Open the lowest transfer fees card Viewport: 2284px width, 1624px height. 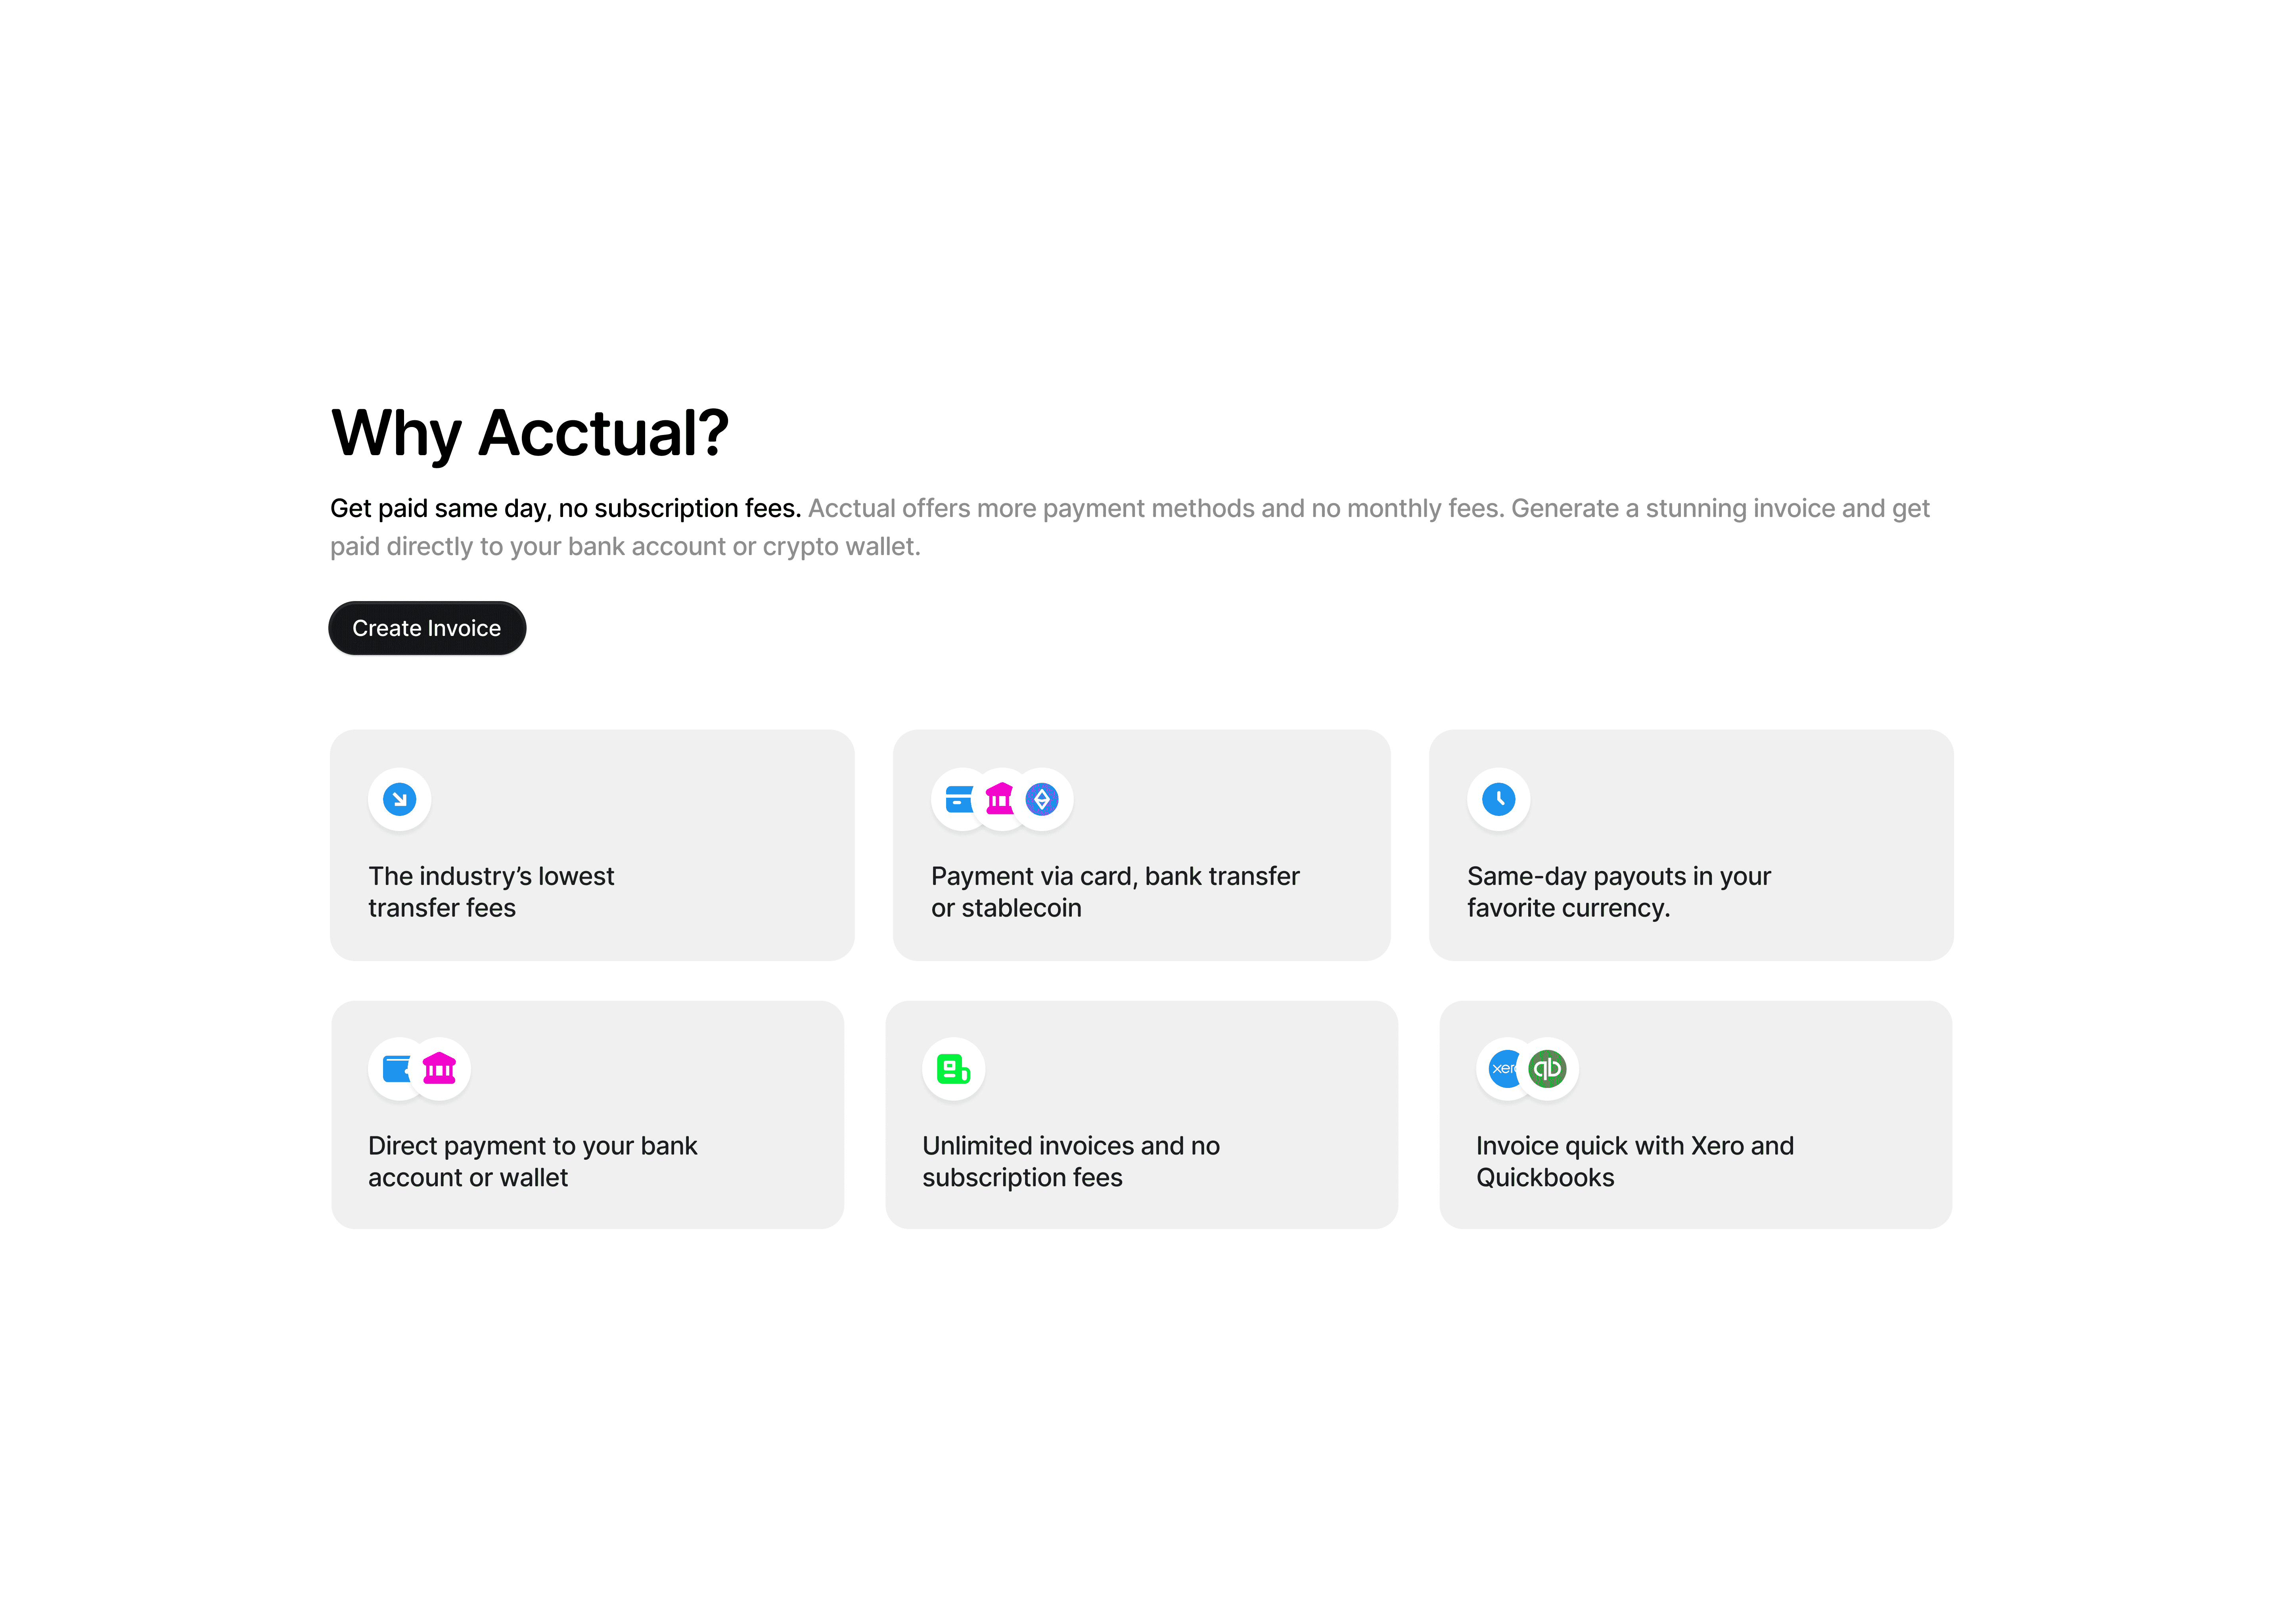point(592,845)
